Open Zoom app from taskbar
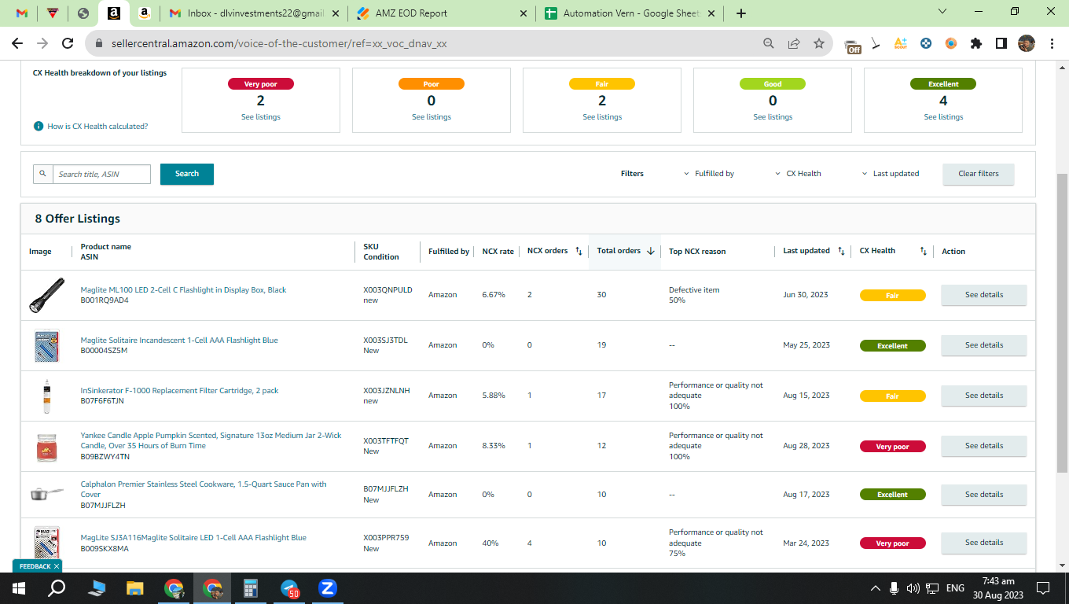The image size is (1069, 604). tap(328, 587)
